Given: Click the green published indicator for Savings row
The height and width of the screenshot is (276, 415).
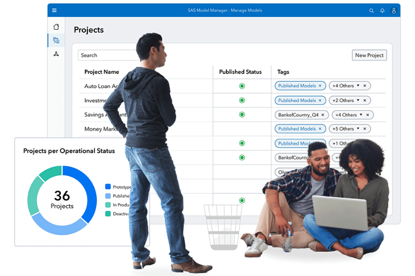Looking at the screenshot, I should point(242,114).
